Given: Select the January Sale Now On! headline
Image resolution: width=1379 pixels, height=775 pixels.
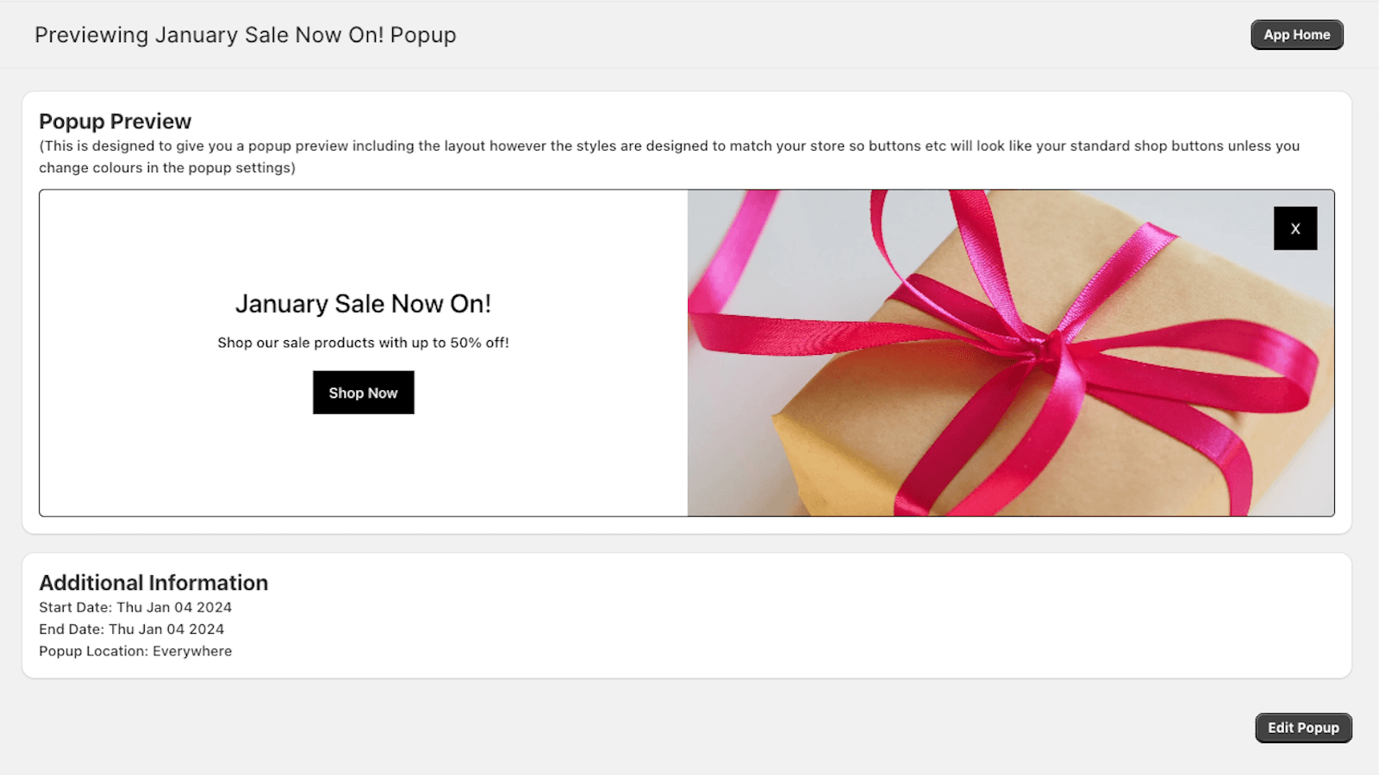Looking at the screenshot, I should click(x=363, y=303).
